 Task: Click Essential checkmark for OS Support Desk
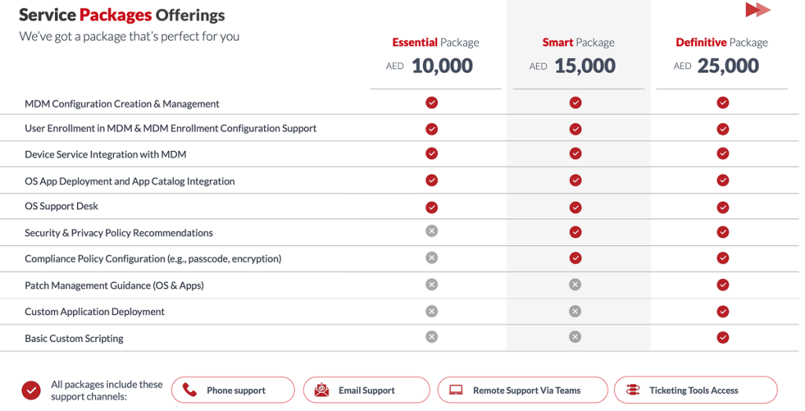pos(432,207)
